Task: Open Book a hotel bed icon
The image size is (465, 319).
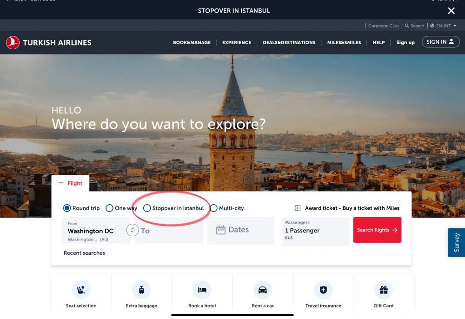Action: (x=202, y=290)
